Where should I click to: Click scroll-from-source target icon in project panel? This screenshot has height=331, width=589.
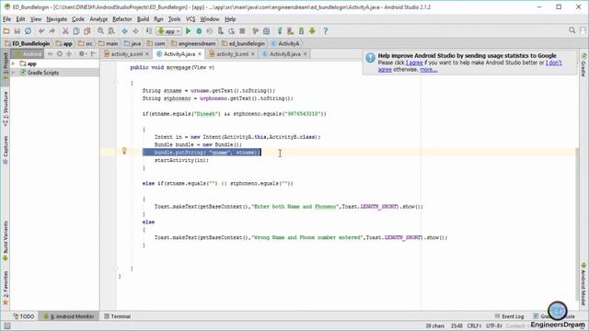click(59, 54)
